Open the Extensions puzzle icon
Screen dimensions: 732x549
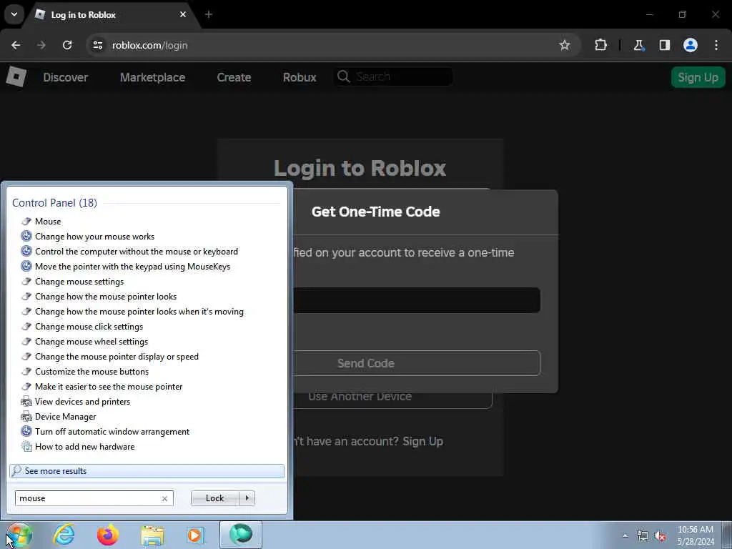(600, 45)
